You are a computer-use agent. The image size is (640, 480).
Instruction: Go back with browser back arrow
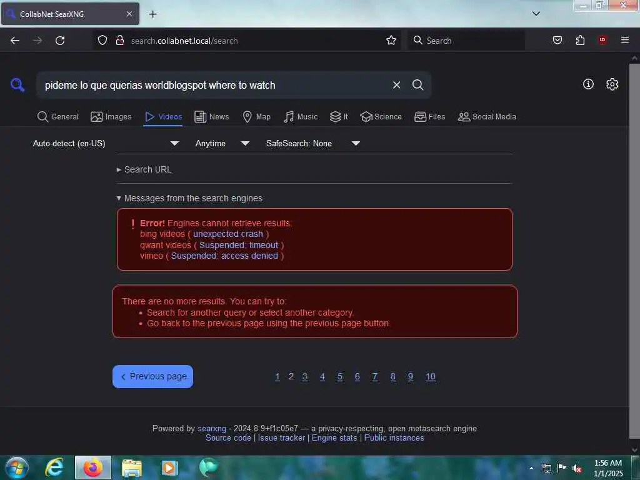coord(15,41)
